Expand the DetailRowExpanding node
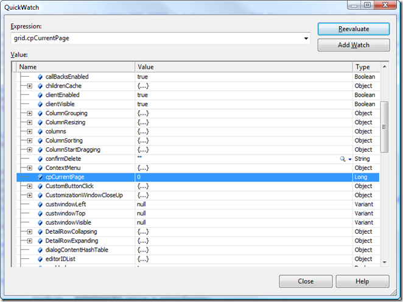The width and height of the screenshot is (403, 302). pyautogui.click(x=30, y=241)
